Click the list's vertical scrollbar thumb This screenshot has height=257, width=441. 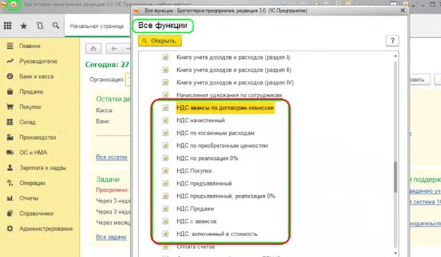tap(395, 177)
